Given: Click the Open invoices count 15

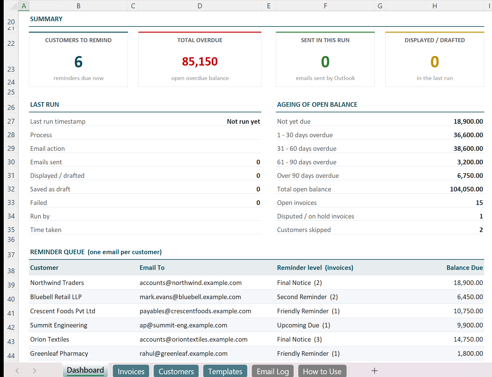Looking at the screenshot, I should coord(479,203).
